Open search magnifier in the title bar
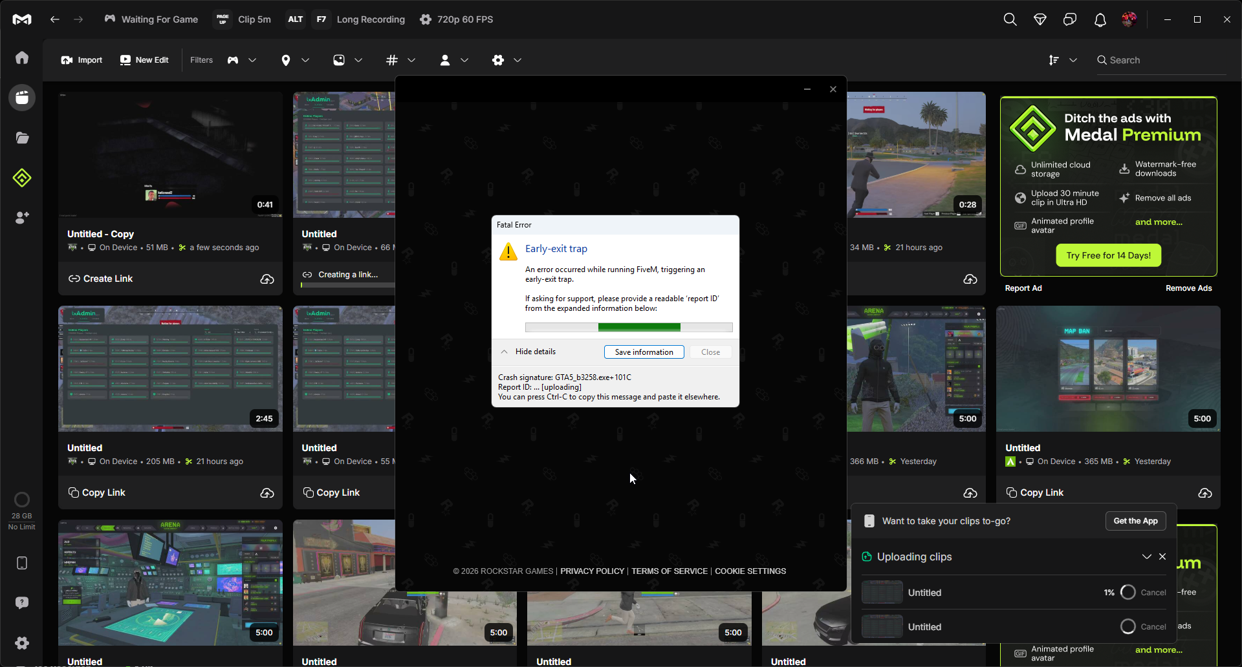 point(1010,19)
